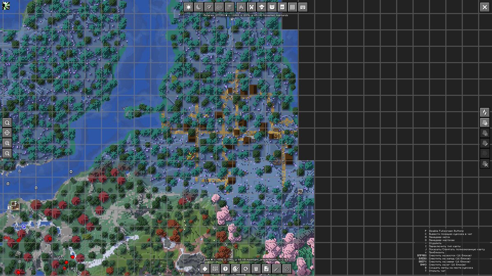This screenshot has width=492, height=276.
Task: Select the biome map type (leaf icon)
Action: [209, 7]
